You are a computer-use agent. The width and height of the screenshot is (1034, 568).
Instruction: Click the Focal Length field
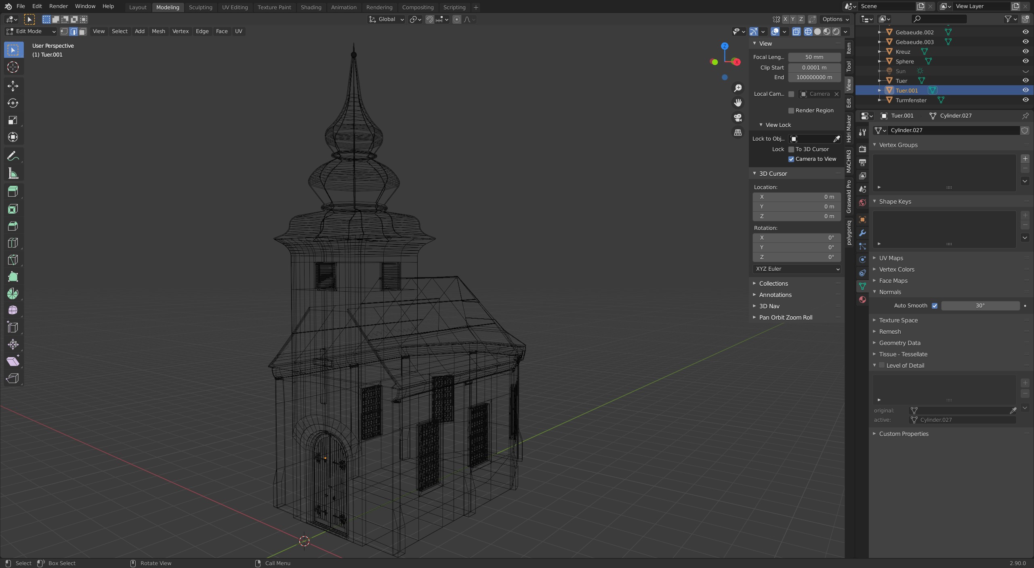pos(814,57)
